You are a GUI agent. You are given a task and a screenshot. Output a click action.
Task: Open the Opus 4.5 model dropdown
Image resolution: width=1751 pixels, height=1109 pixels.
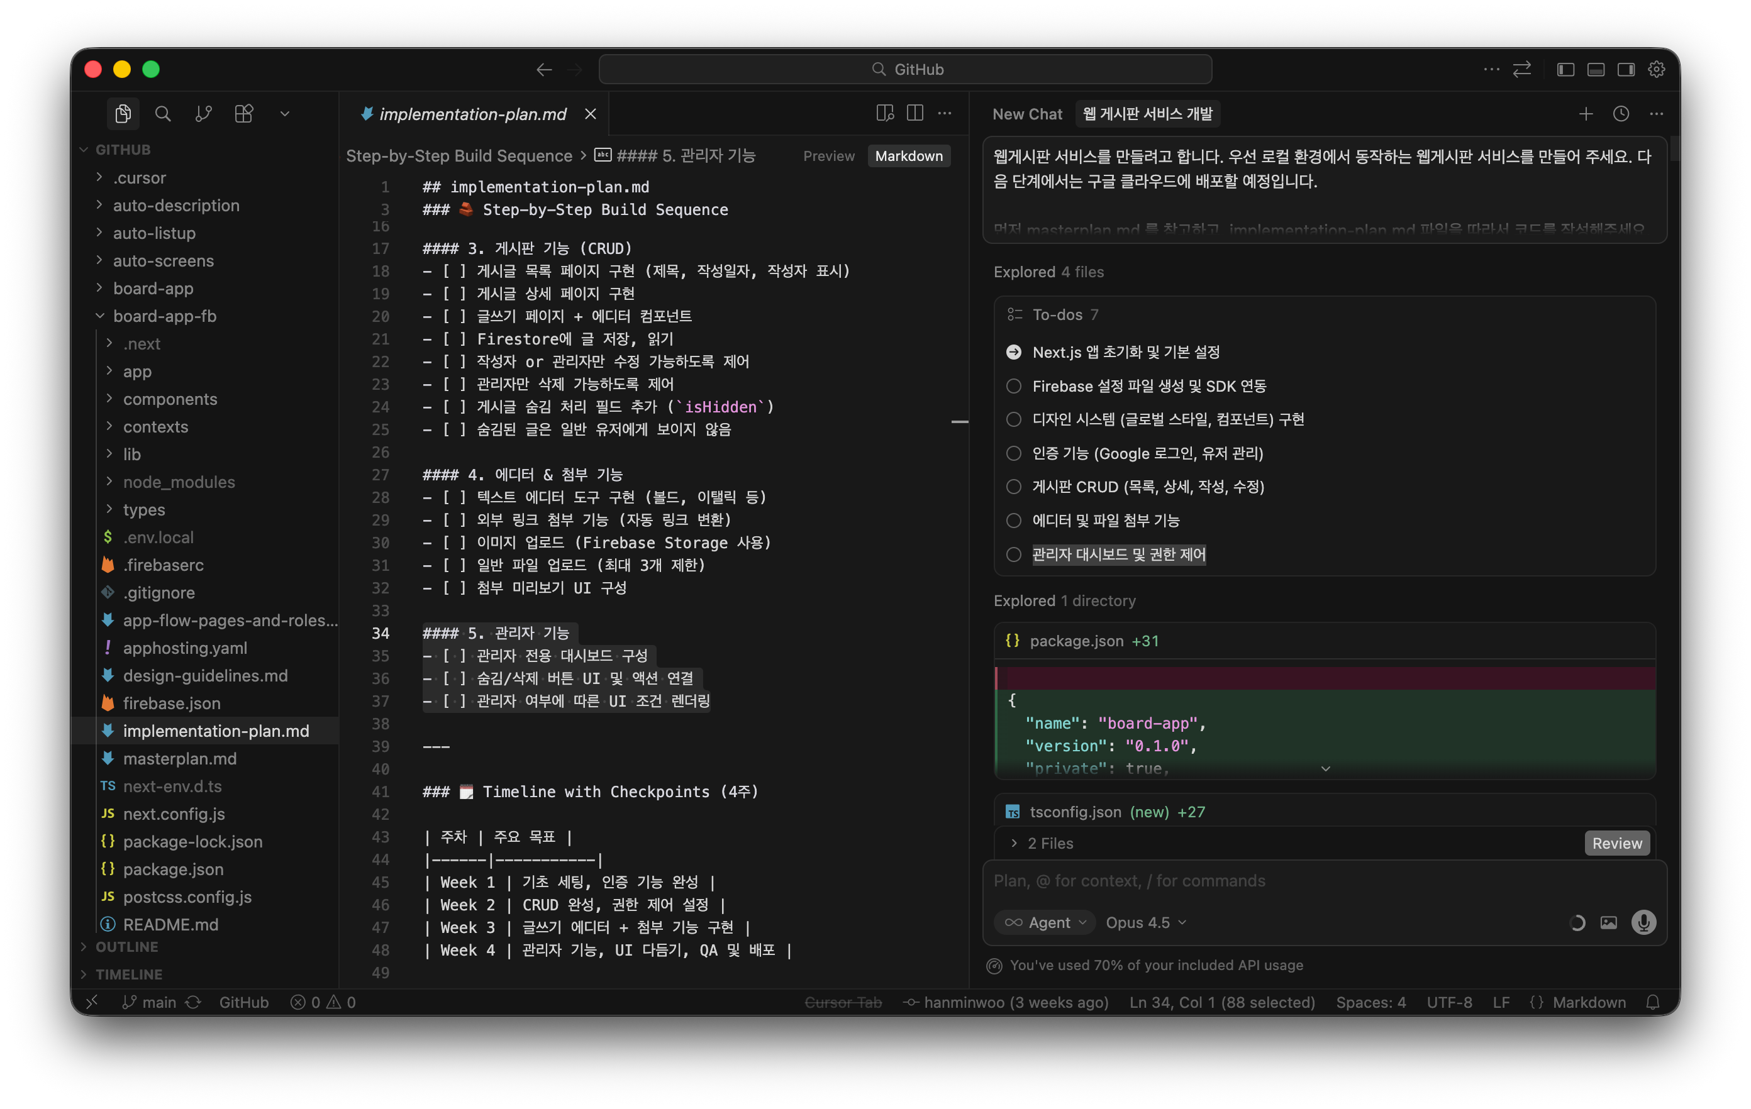[1145, 922]
